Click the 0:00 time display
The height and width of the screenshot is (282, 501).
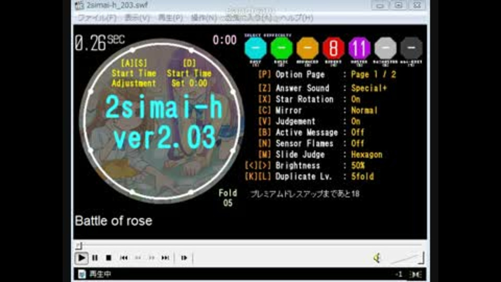pyautogui.click(x=224, y=40)
